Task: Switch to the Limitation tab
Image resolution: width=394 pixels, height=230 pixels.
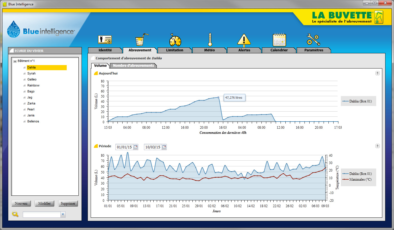Action: (x=174, y=50)
